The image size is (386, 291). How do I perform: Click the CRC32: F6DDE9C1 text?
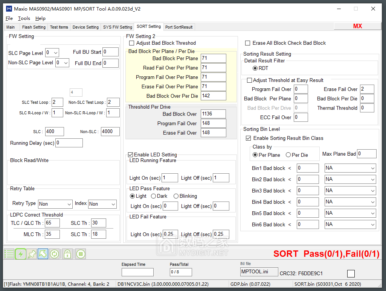301,273
